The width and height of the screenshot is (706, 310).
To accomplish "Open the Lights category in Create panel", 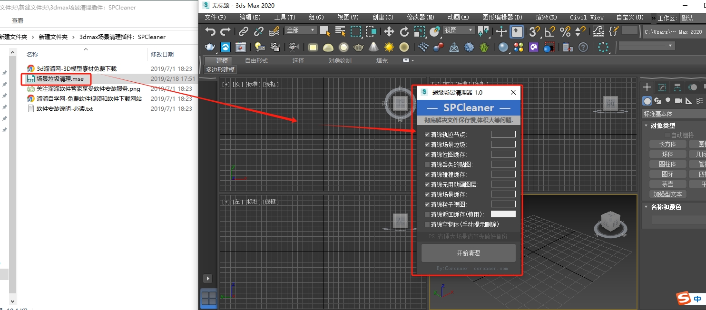I will pos(668,101).
